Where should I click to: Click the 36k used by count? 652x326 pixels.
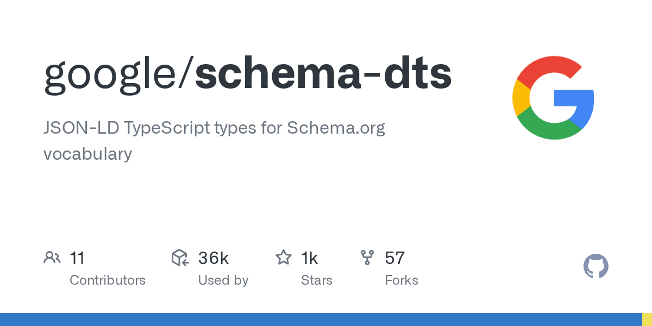[x=214, y=258]
